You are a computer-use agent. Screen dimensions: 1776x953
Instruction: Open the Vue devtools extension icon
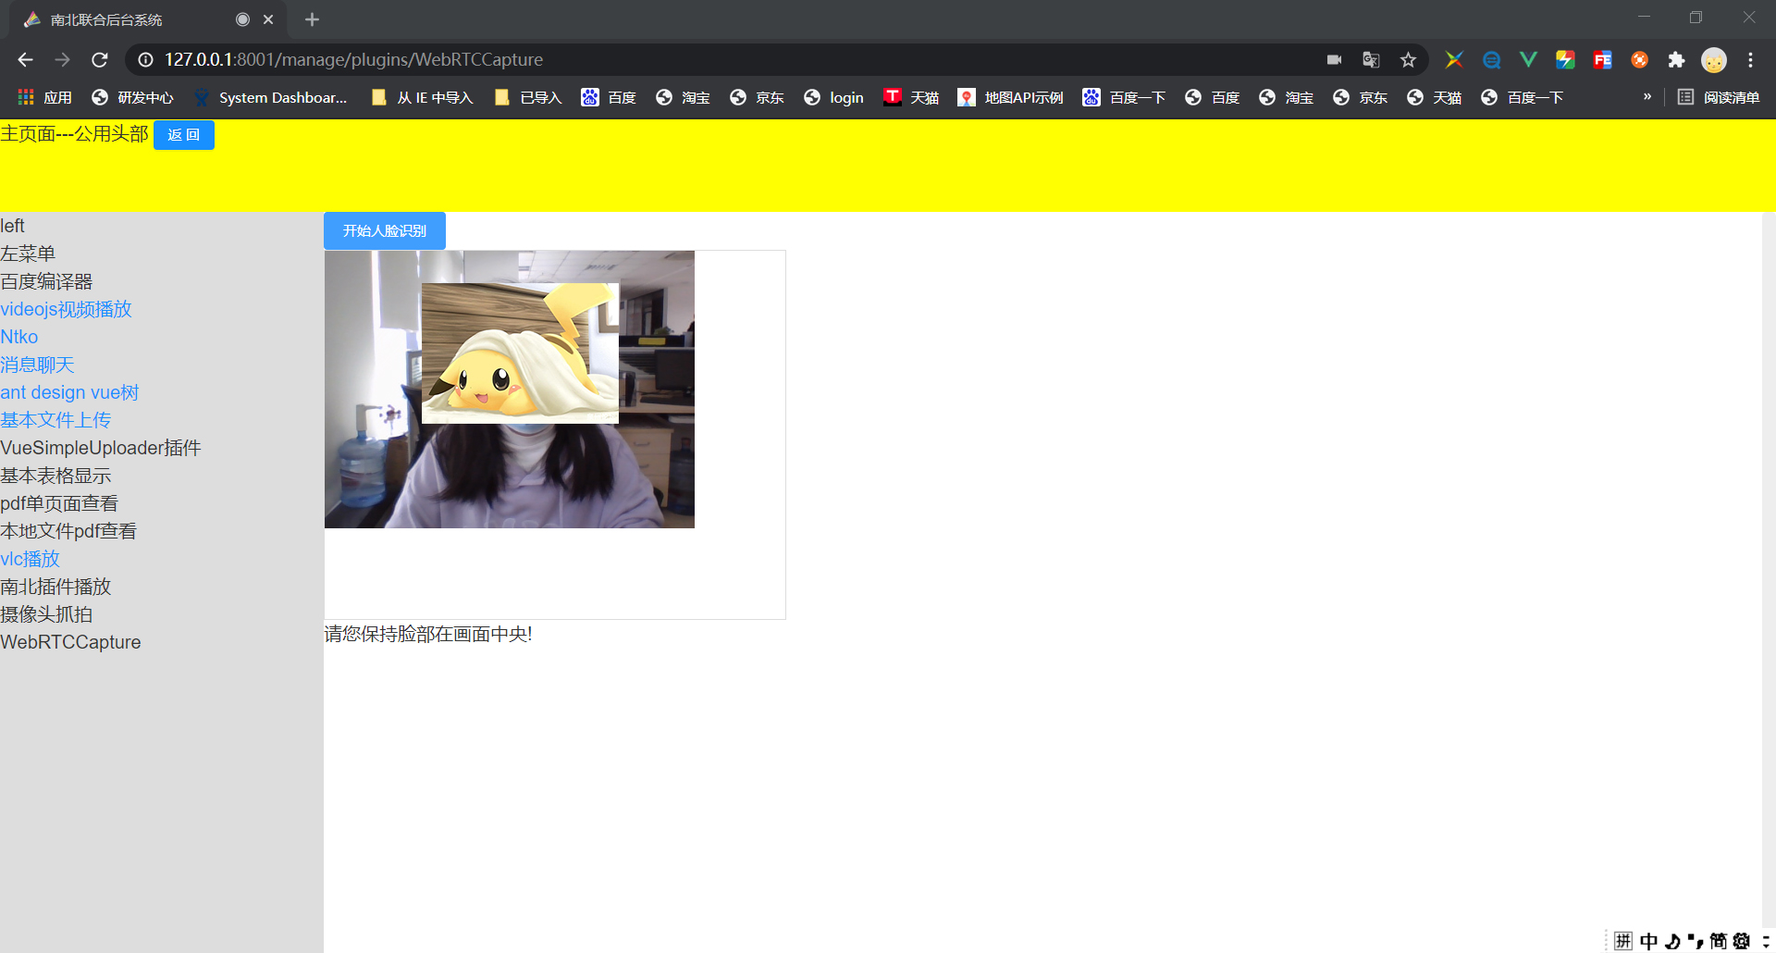tap(1528, 60)
